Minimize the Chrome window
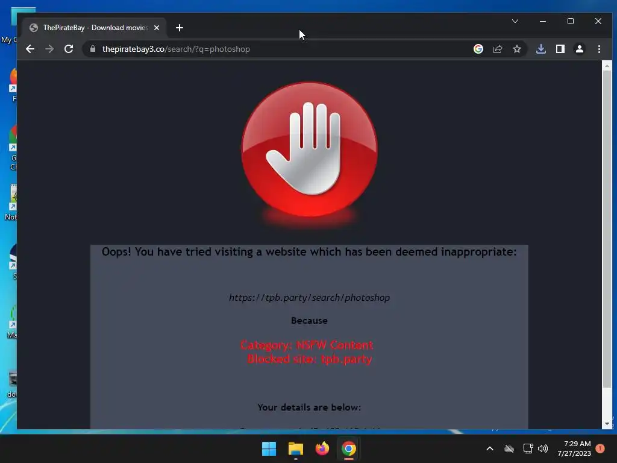Viewport: 617px width, 463px height. pos(543,21)
